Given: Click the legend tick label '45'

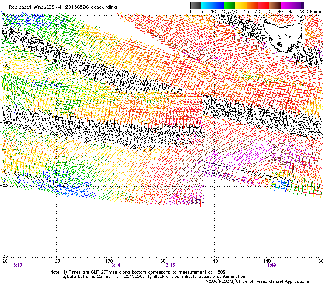Looking at the screenshot, I should (291, 12).
